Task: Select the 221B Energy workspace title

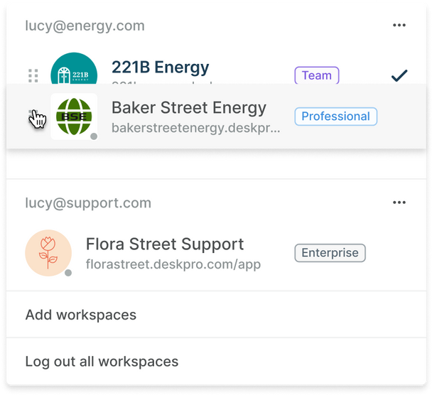Action: (161, 67)
